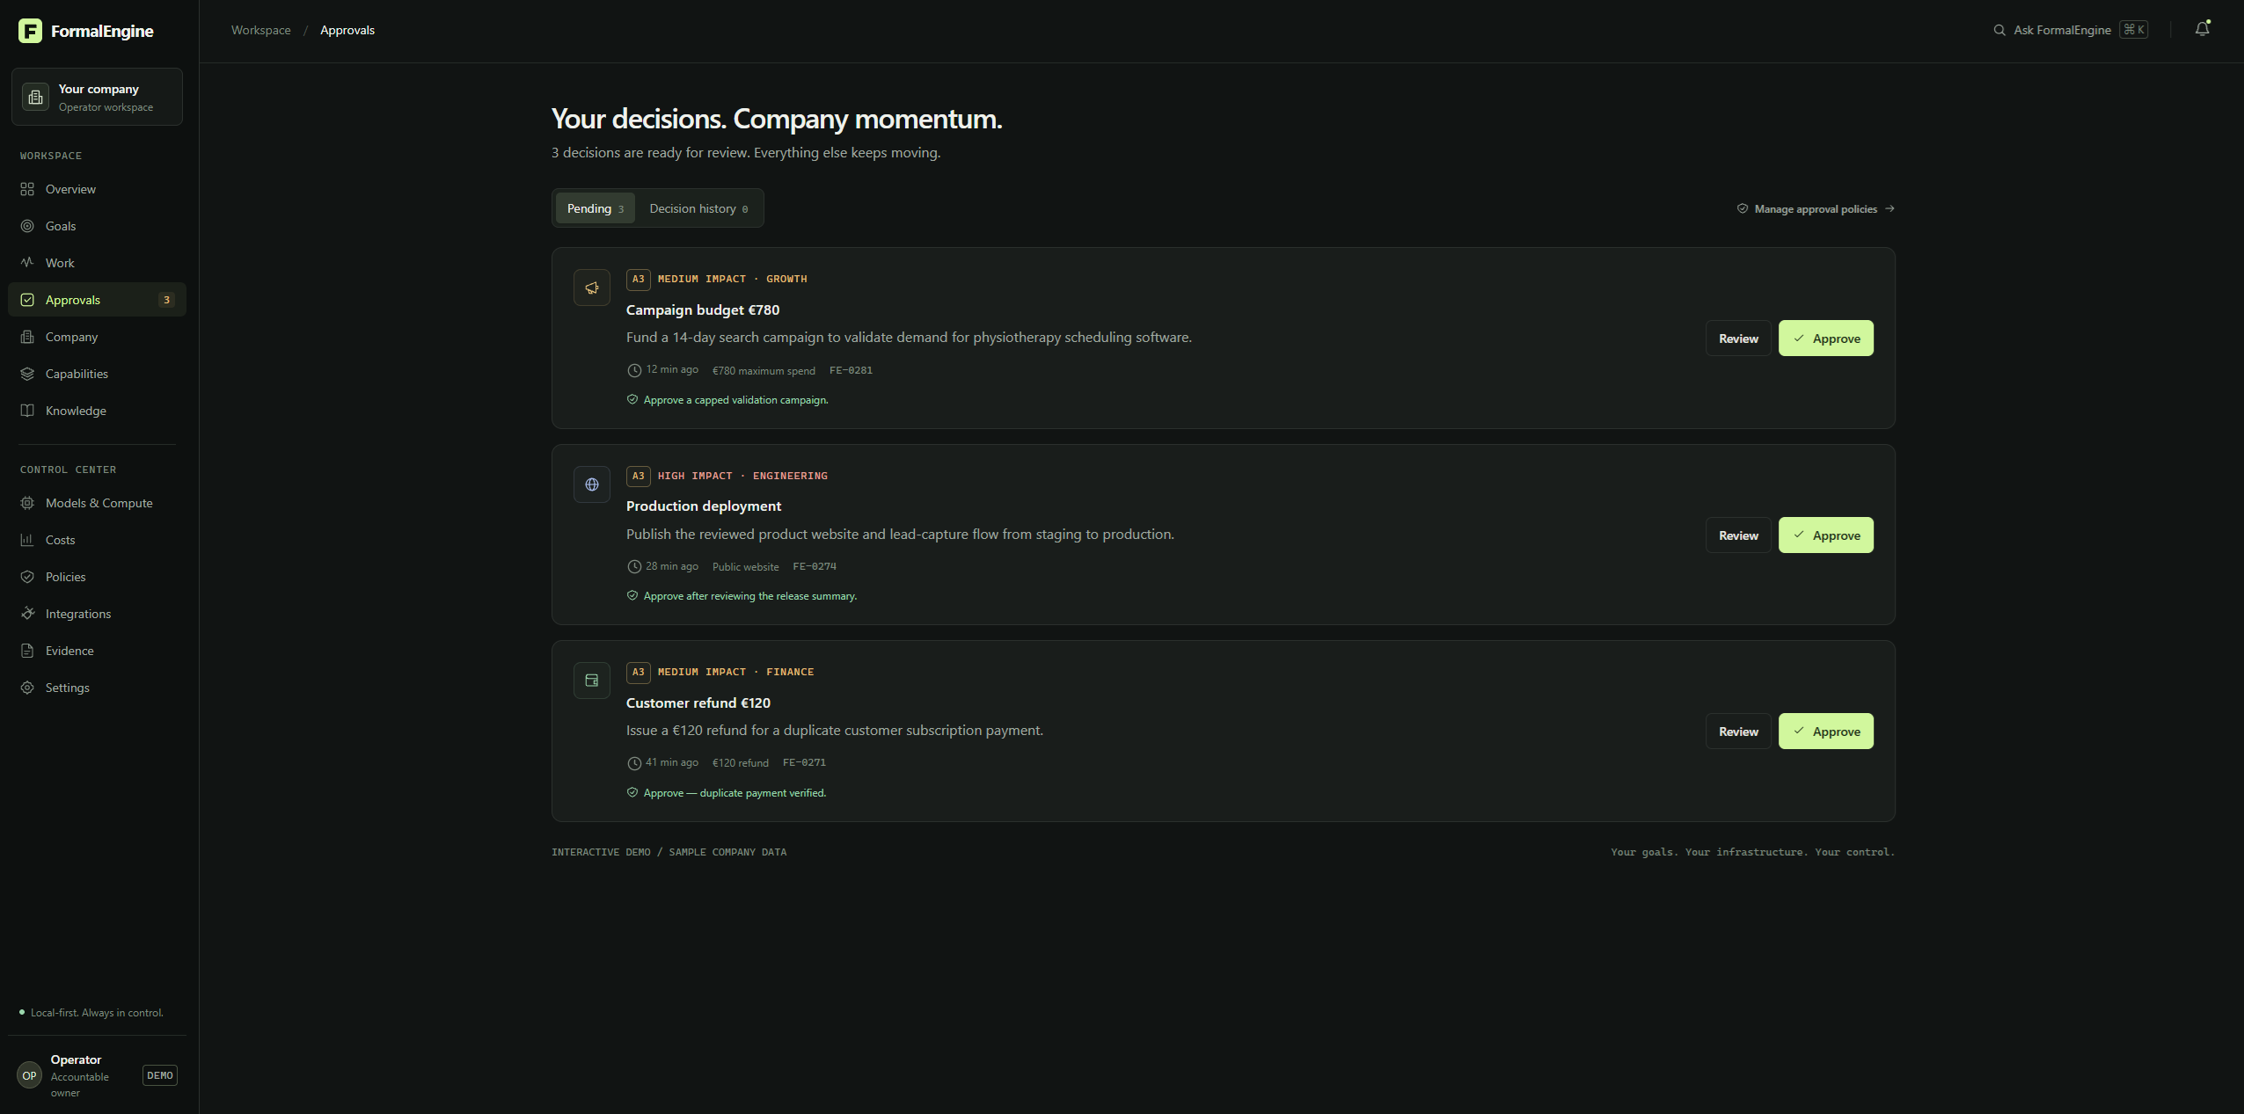The image size is (2244, 1114).
Task: Click the search magnifier icon in header
Action: pos(1999,30)
